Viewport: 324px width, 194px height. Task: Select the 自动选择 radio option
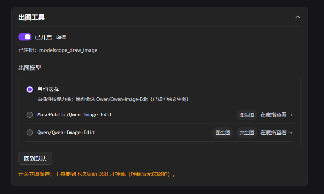(x=30, y=89)
